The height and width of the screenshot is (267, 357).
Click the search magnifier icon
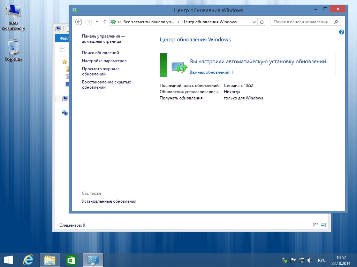[x=336, y=22]
